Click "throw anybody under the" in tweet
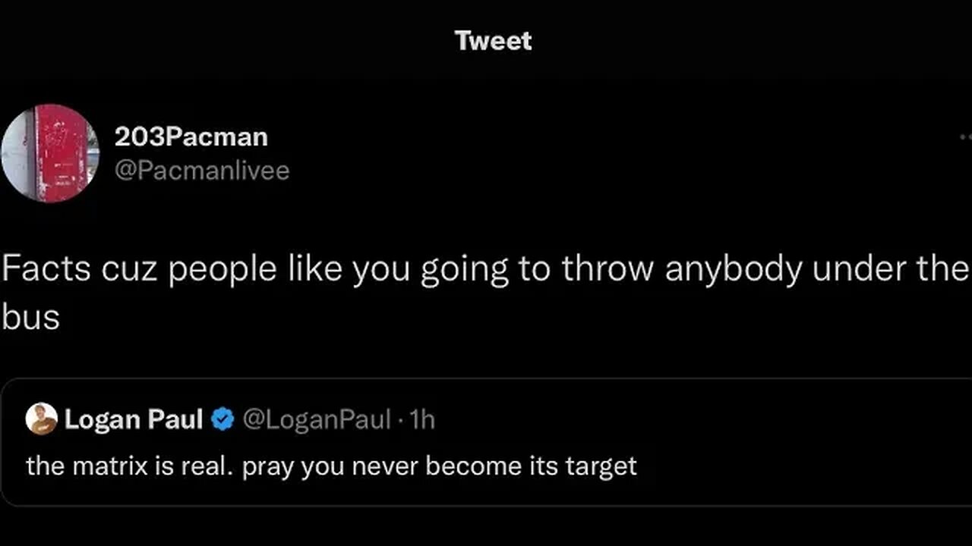The height and width of the screenshot is (546, 972). [x=765, y=271]
